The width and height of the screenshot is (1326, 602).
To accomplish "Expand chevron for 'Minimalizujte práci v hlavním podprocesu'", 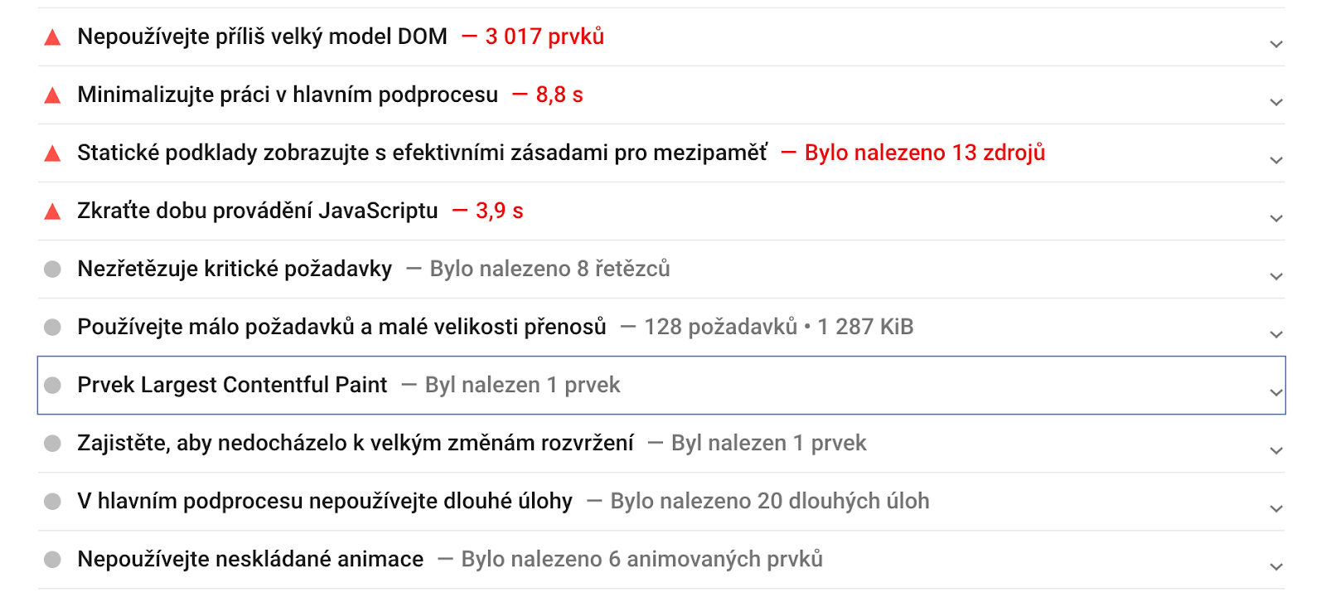I will point(1276,102).
